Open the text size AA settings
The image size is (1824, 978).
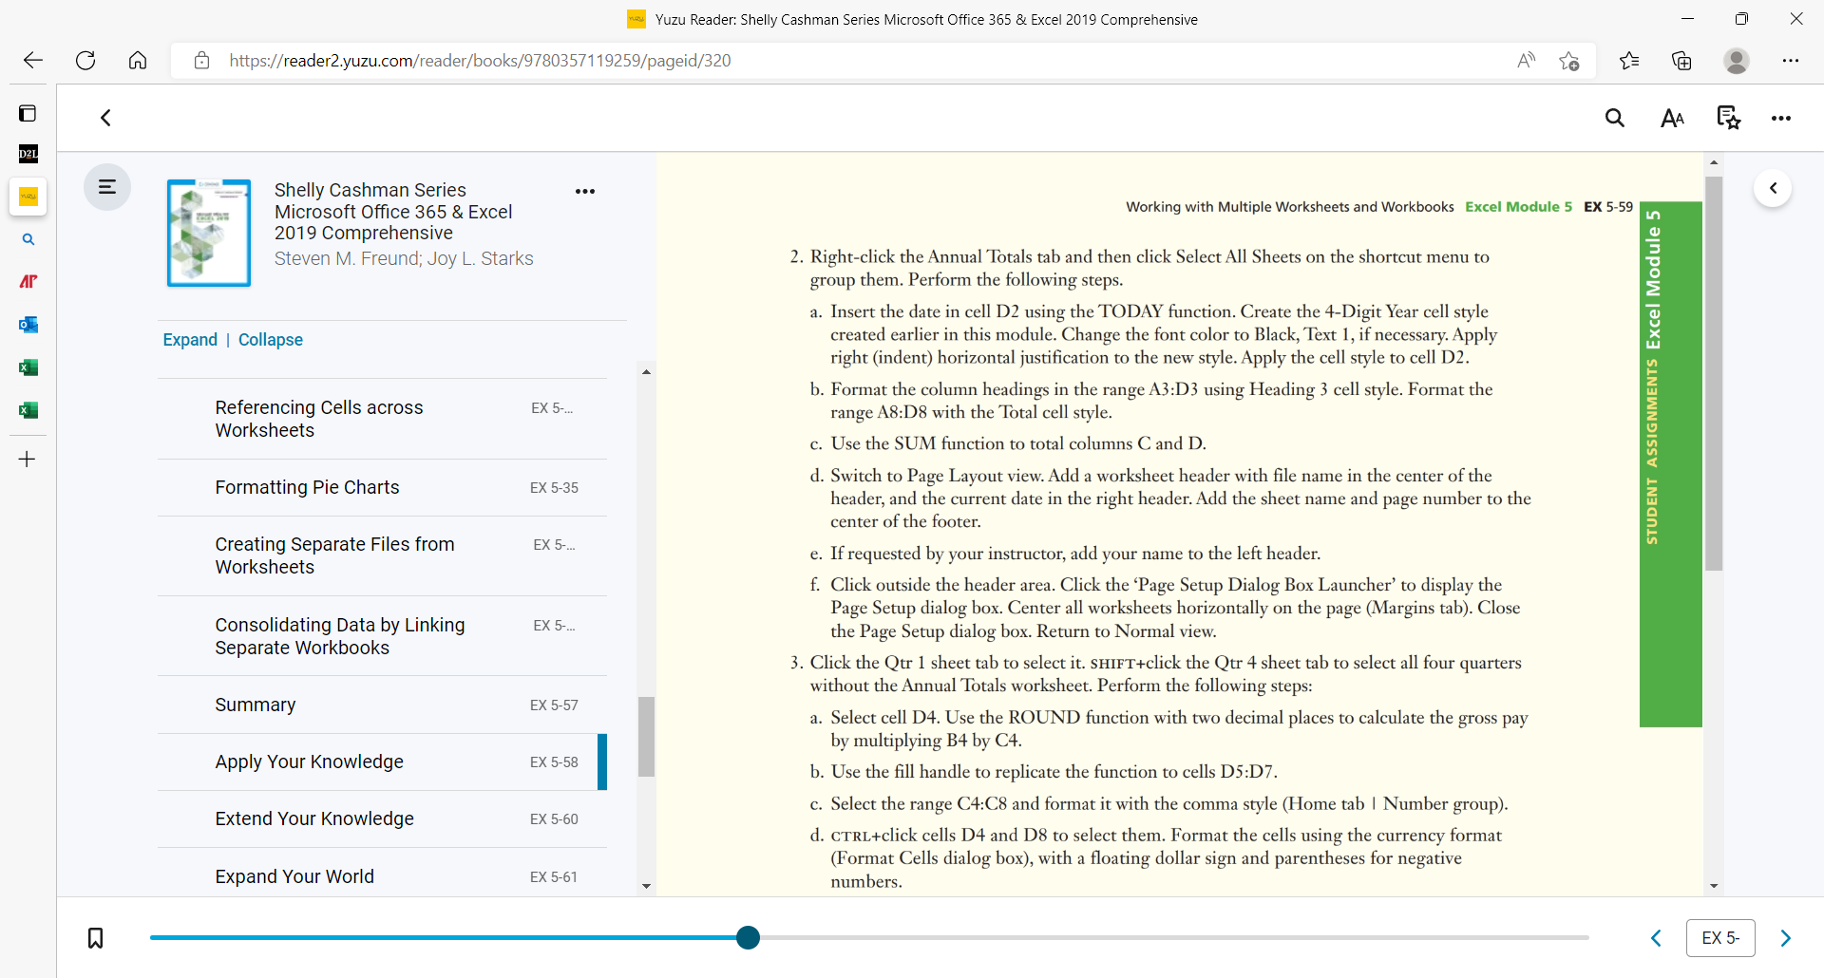(1672, 118)
